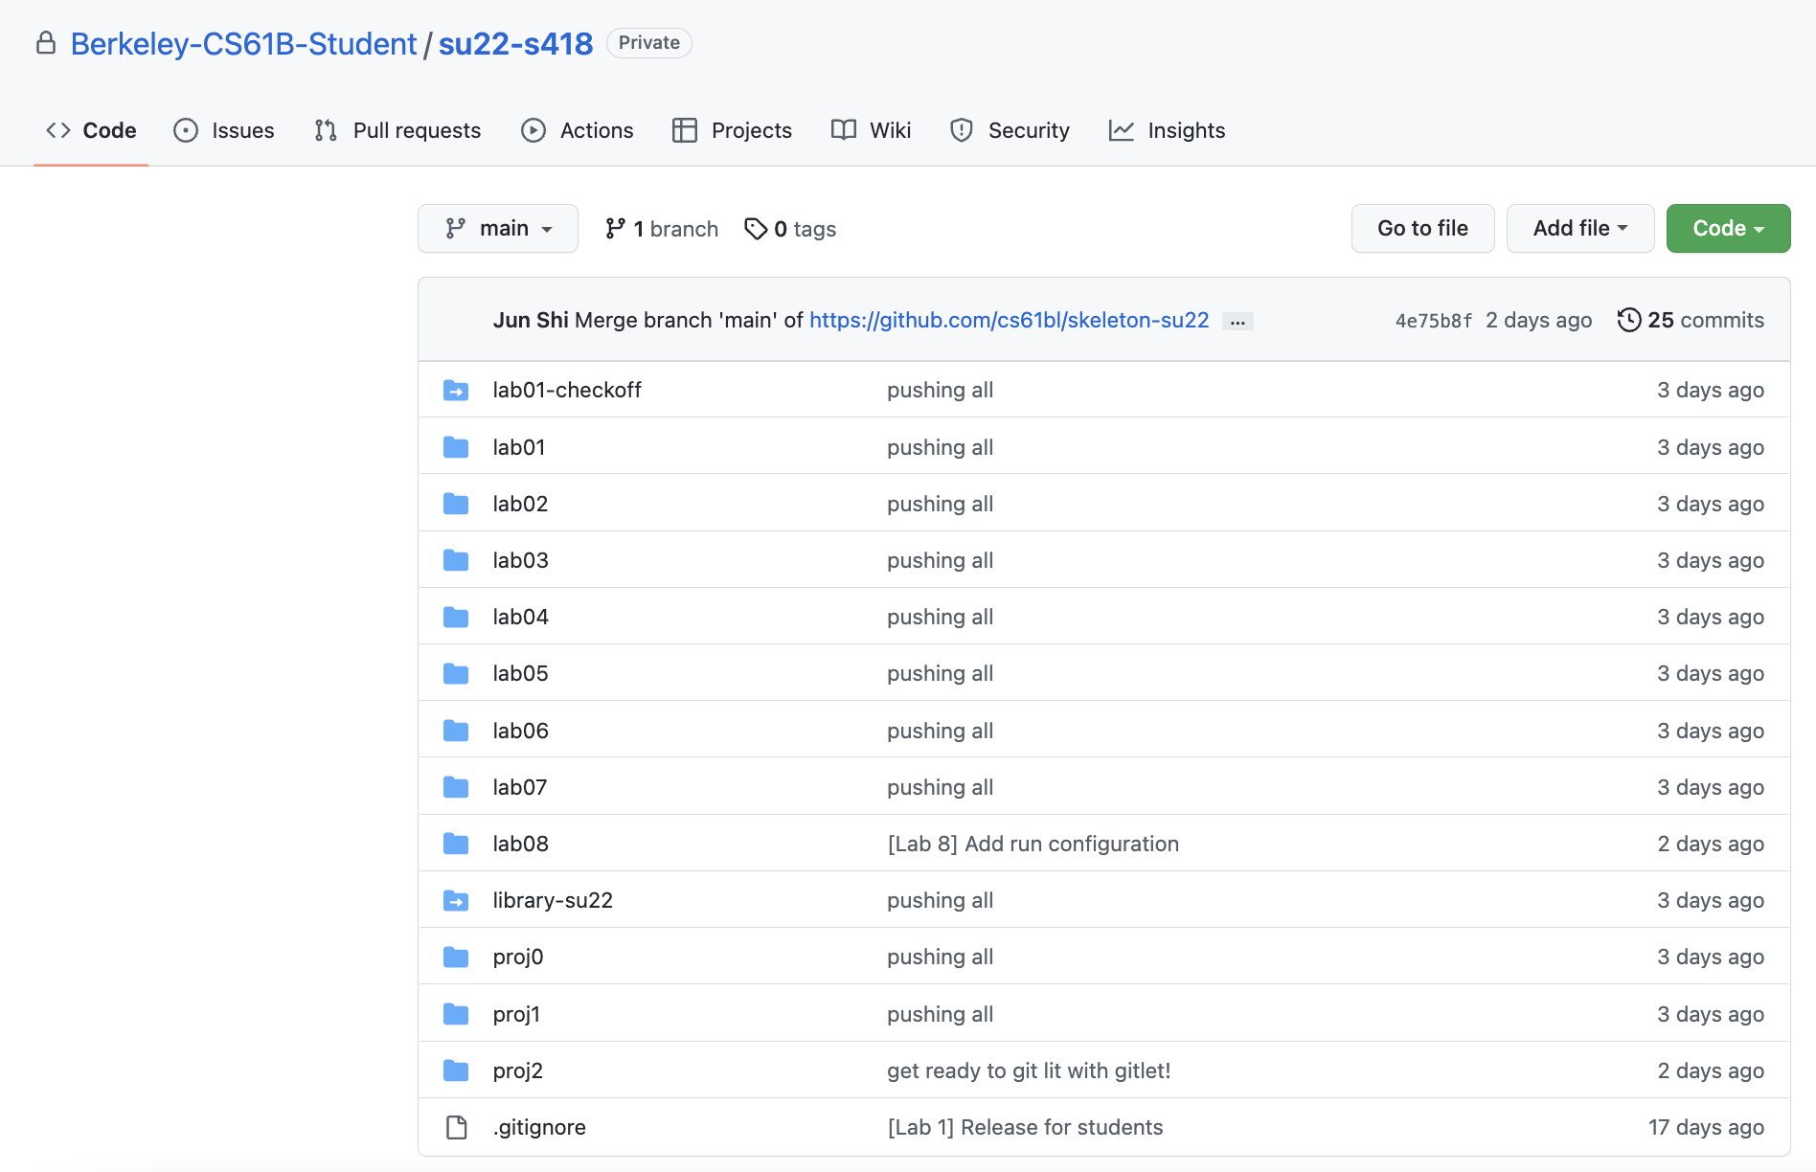Viewport: 1816px width, 1172px height.
Task: Click the branch count icon
Action: [615, 229]
